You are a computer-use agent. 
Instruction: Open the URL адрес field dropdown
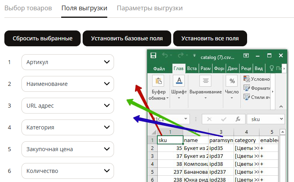(68, 106)
